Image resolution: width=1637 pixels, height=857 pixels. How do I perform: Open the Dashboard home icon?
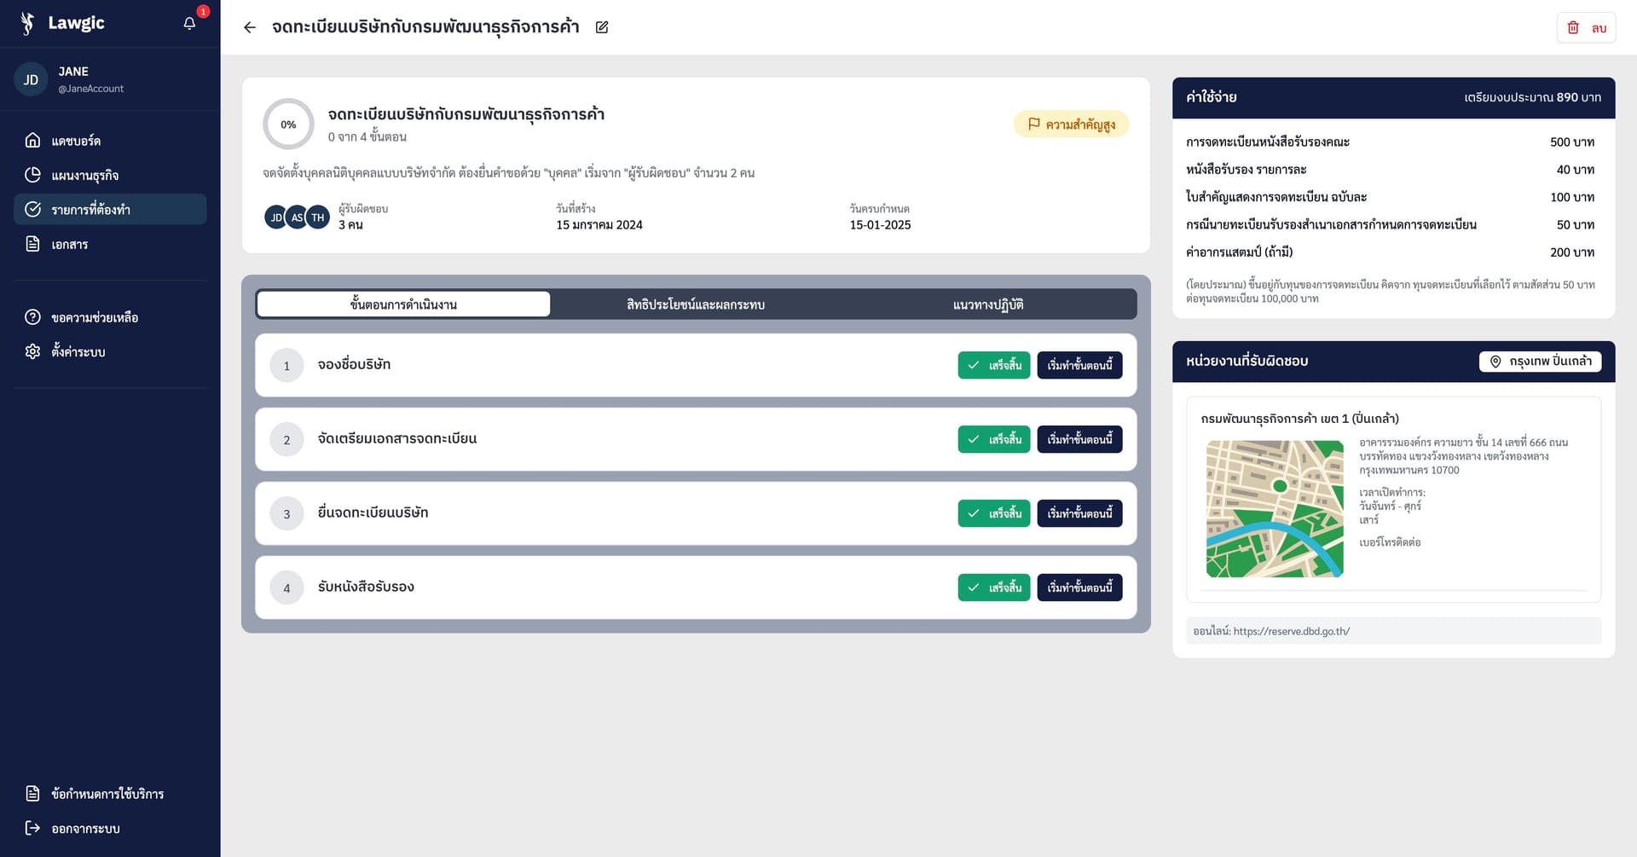[x=32, y=141]
